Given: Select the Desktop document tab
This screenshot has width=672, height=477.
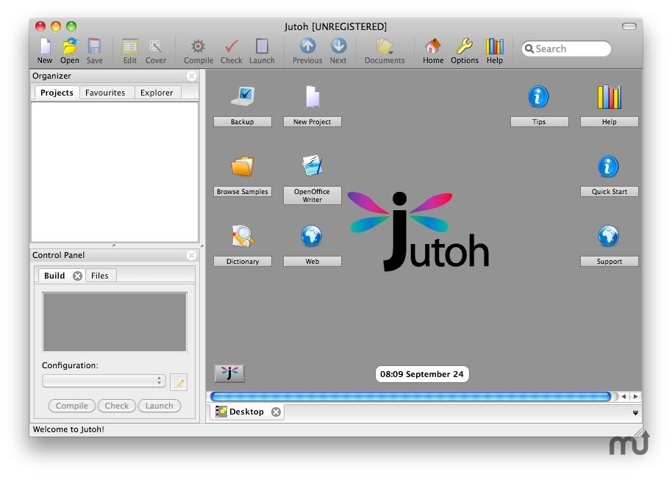Looking at the screenshot, I should [x=246, y=412].
